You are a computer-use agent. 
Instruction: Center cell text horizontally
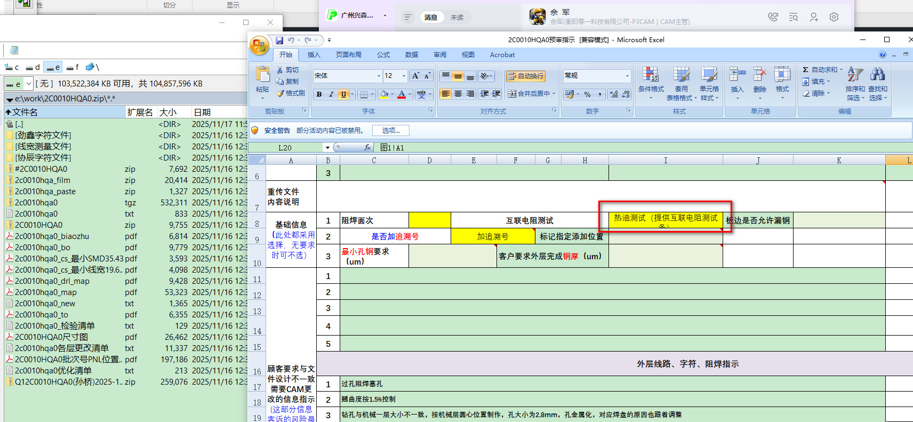tap(458, 94)
